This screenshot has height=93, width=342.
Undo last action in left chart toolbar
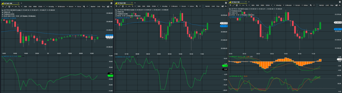87,6
